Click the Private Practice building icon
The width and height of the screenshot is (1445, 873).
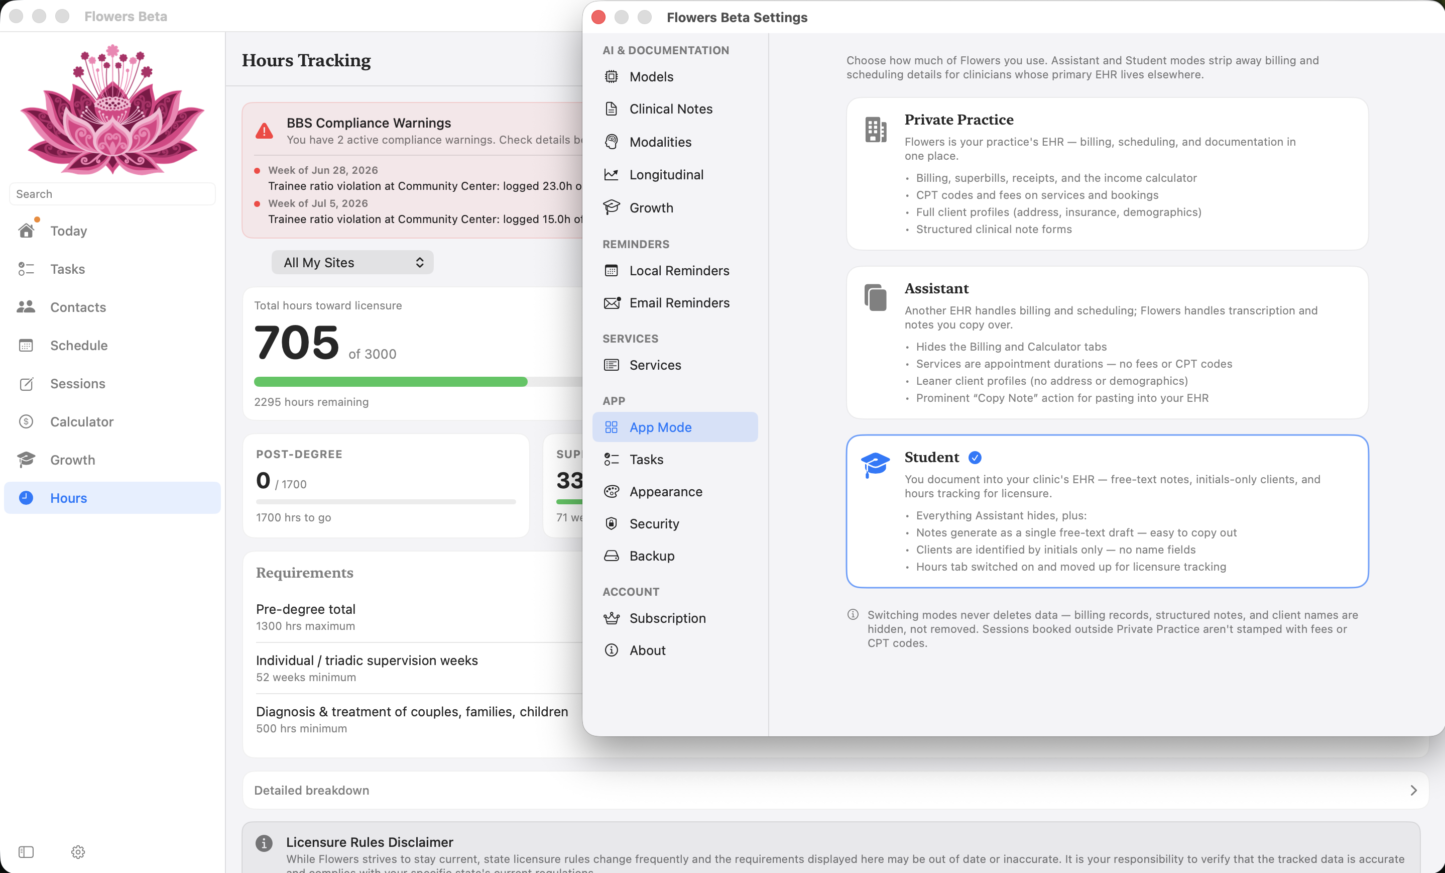point(876,129)
